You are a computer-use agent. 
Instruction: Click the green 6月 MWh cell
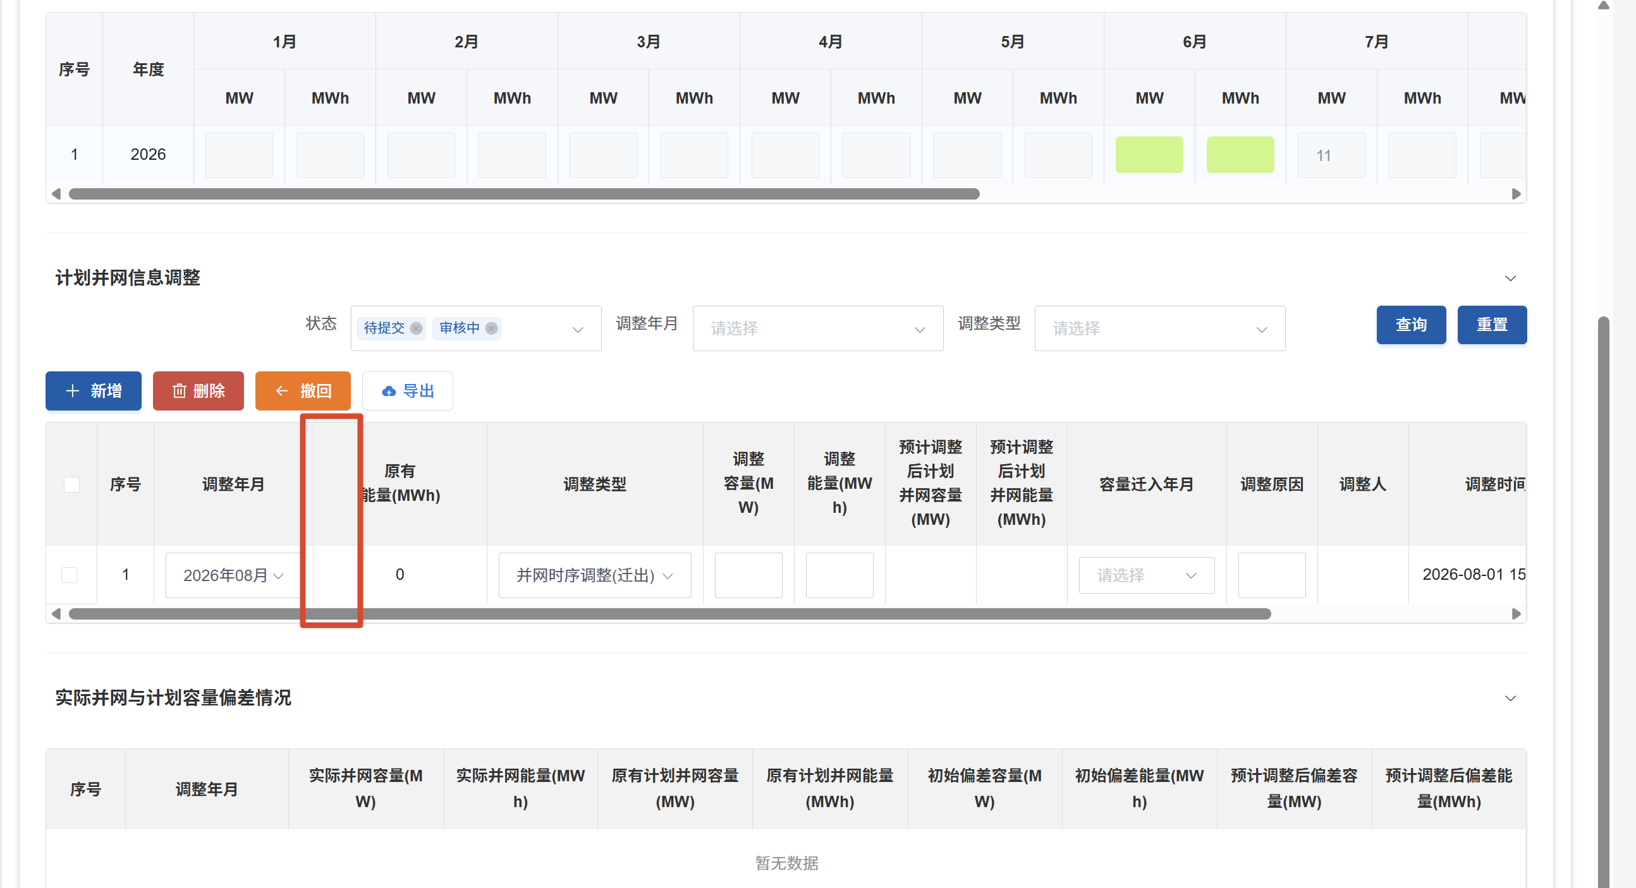click(x=1240, y=155)
